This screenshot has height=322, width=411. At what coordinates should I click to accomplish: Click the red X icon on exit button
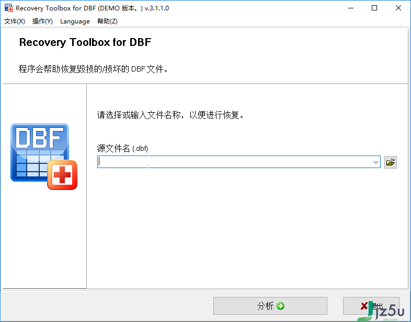coord(364,306)
